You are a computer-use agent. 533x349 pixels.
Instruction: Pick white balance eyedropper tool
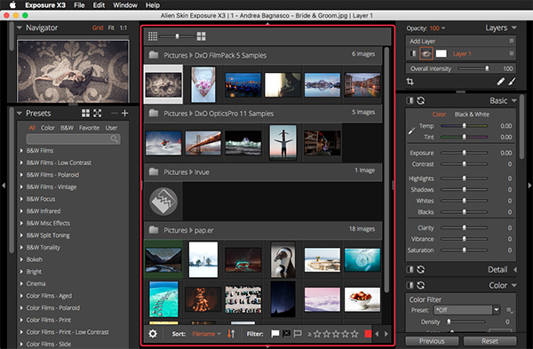pos(411,131)
